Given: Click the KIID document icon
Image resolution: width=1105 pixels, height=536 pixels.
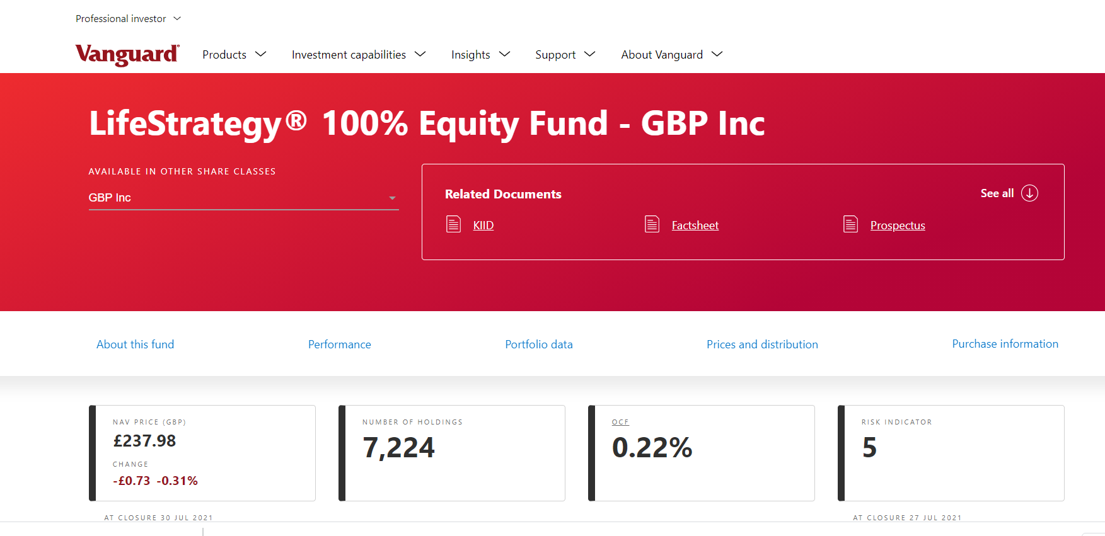Looking at the screenshot, I should point(453,224).
